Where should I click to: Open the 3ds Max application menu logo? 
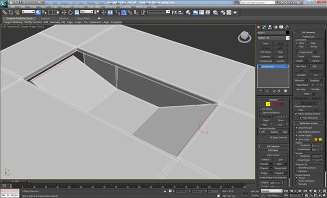coord(4,4)
